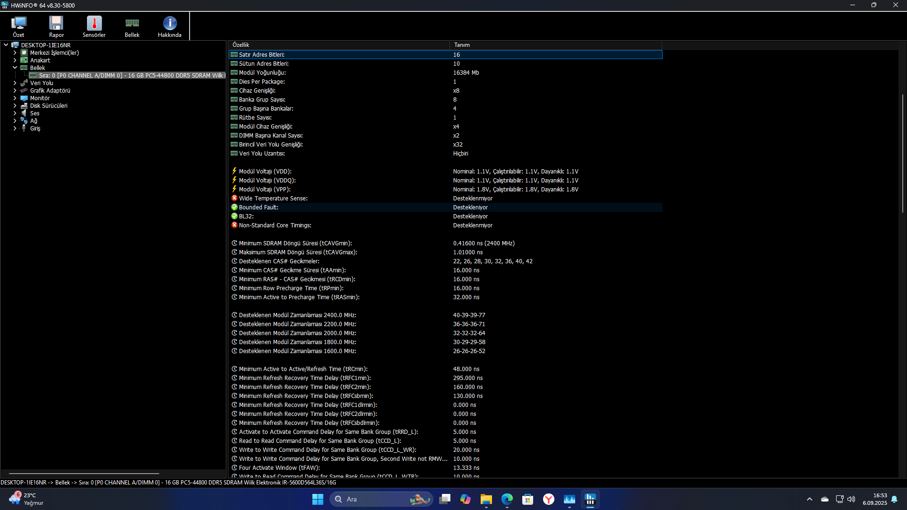This screenshot has width=907, height=510.
Task: Click the tree pane horizontal scrollbar
Action: pos(84,473)
